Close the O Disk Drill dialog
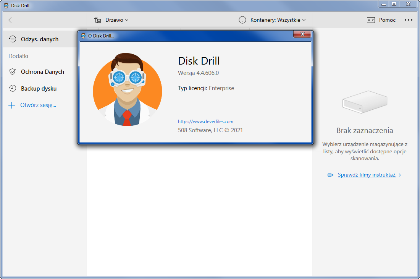Viewport: 420px width, 279px height. point(302,34)
